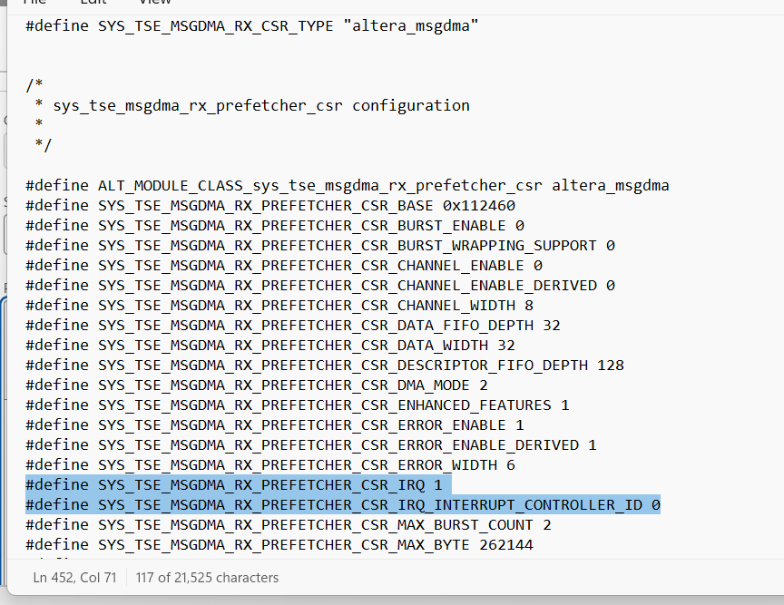Click the CSR_MAX_BYTE 262144 line
Viewport: 784px width, 605px height.
point(279,545)
